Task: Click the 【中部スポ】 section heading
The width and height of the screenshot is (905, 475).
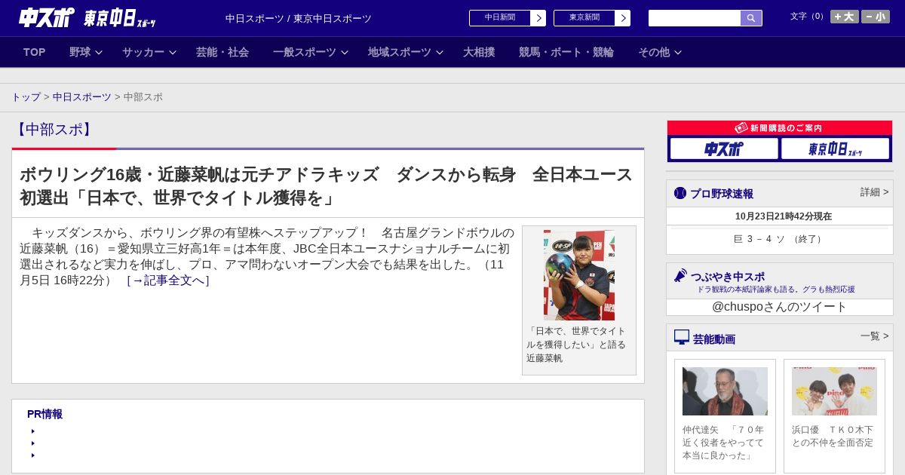Action: point(54,130)
